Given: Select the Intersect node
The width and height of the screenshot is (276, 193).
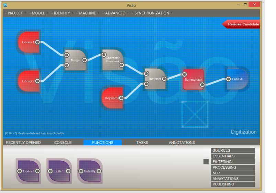Looking at the screenshot, I should tap(155, 79).
